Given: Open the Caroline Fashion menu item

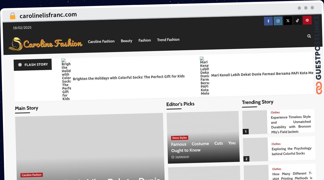Looking at the screenshot, I should coord(101,41).
